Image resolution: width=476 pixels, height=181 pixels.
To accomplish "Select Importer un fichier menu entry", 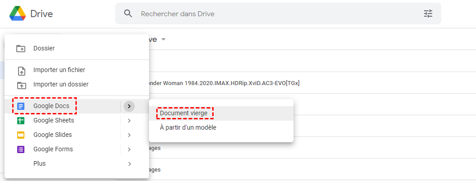I will tap(59, 70).
